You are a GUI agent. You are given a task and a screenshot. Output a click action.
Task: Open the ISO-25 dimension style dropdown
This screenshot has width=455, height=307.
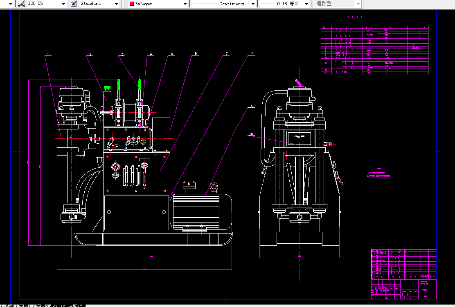[63, 4]
